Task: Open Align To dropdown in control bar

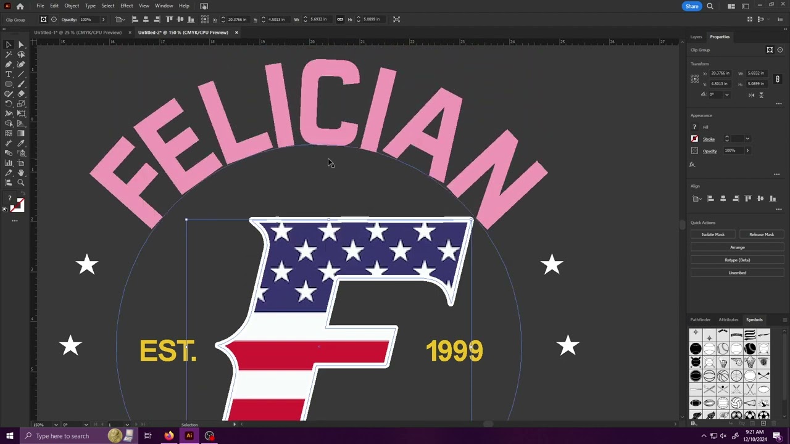Action: (x=120, y=20)
